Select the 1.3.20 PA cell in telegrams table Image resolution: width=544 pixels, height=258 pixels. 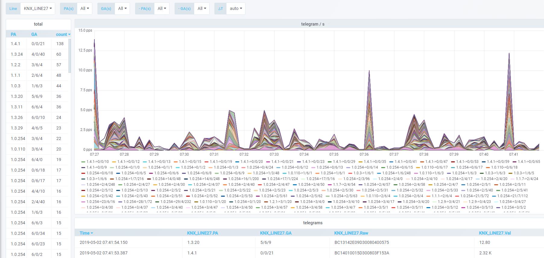click(193, 242)
